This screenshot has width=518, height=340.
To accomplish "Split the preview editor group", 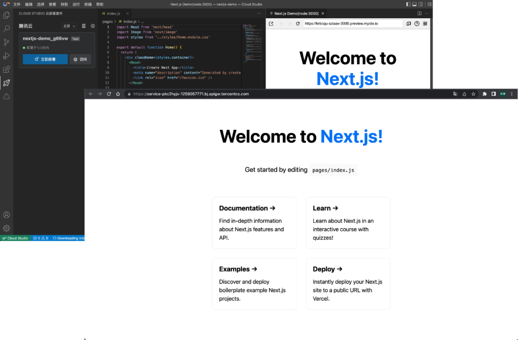I will click(419, 13).
